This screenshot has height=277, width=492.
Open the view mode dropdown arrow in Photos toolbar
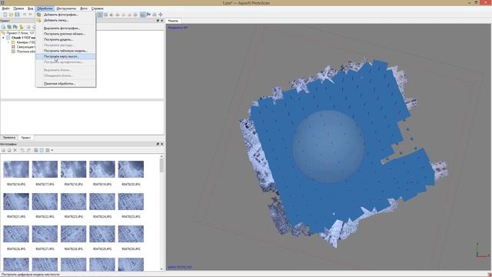[52, 151]
